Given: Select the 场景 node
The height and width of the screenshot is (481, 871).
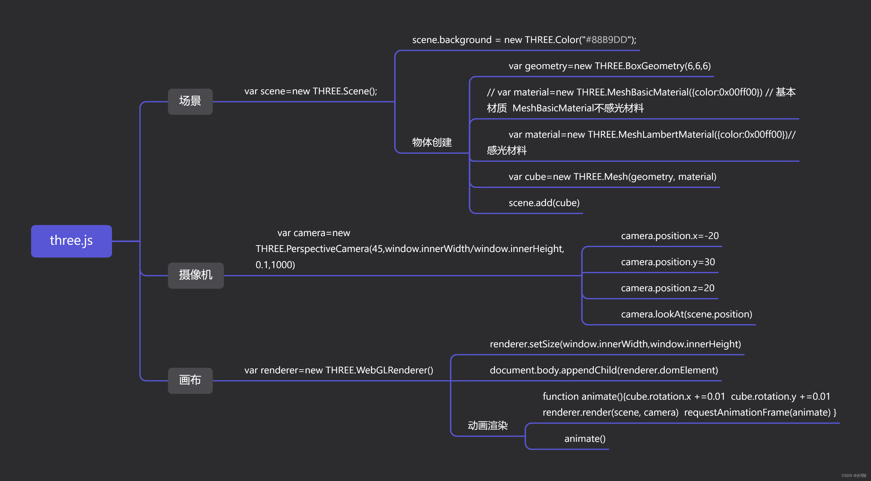Looking at the screenshot, I should tap(190, 101).
